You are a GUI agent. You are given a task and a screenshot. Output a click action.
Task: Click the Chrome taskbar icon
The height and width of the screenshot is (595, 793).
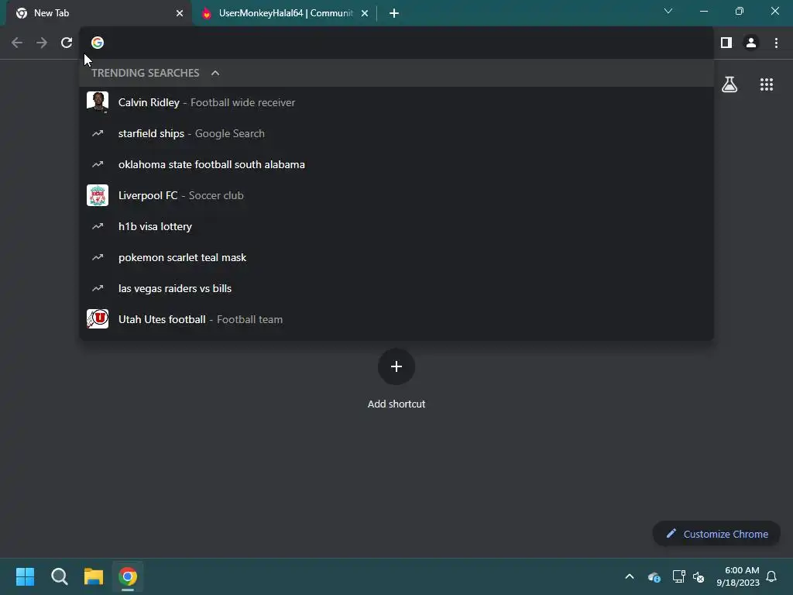point(128,576)
